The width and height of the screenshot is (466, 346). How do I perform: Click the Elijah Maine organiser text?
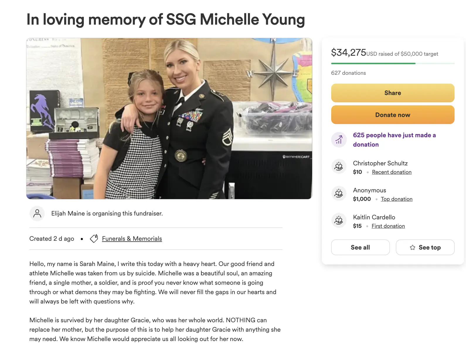point(107,213)
